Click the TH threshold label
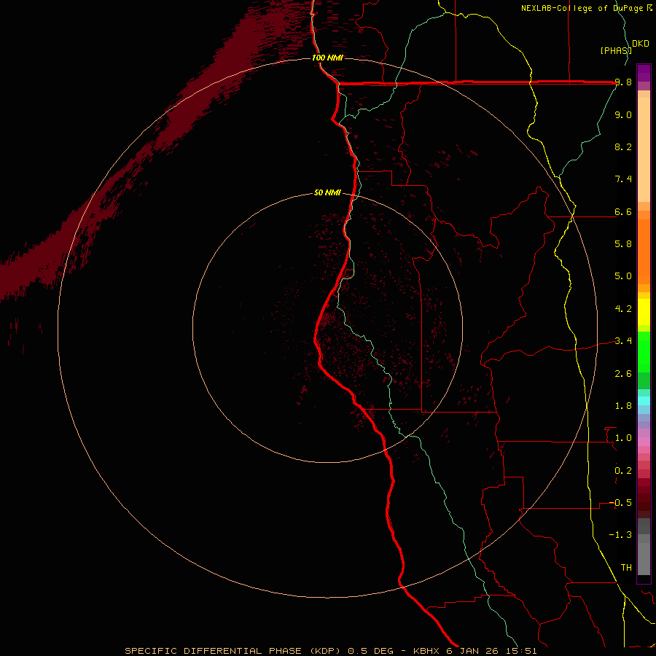656x656 pixels. click(x=626, y=567)
